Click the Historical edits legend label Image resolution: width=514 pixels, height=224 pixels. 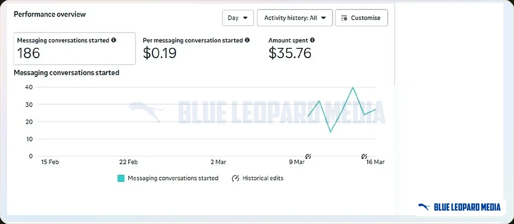[x=263, y=179]
